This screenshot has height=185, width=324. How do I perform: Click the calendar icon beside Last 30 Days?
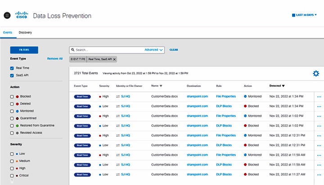[x=294, y=15]
